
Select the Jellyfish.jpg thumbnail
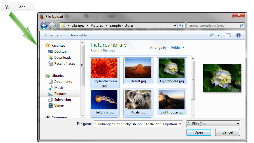pyautogui.click(x=105, y=102)
